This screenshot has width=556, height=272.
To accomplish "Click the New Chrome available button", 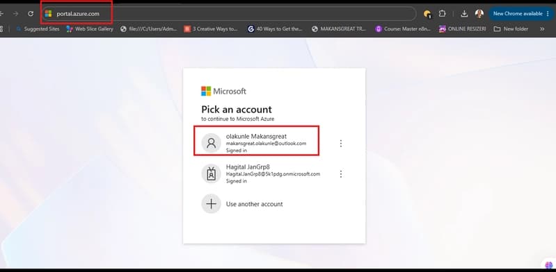I will (521, 14).
